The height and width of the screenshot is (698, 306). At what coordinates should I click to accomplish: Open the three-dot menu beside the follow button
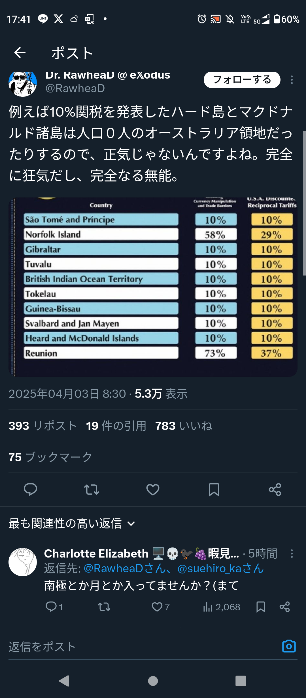coord(292,80)
